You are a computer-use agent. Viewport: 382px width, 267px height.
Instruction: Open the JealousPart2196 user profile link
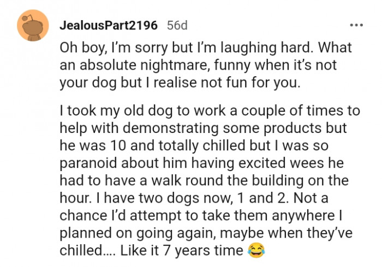click(109, 25)
